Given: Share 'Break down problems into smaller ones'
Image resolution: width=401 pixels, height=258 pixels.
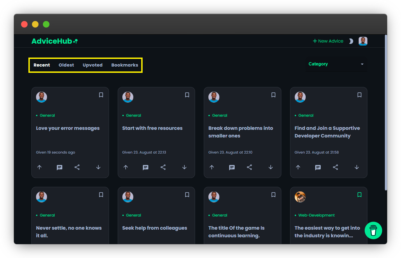Looking at the screenshot, I should pyautogui.click(x=249, y=167).
